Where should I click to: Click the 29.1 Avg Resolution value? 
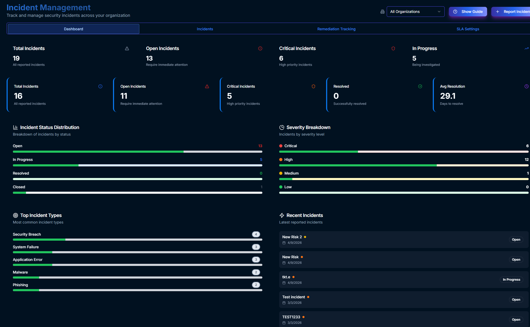448,96
